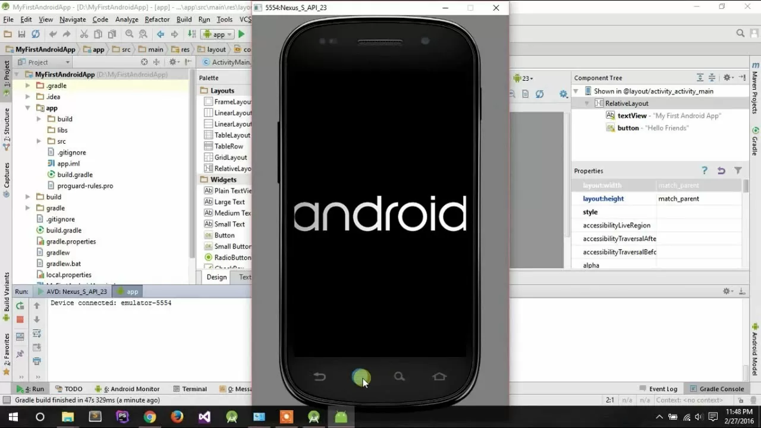Run the app with the green play button

(x=241, y=34)
